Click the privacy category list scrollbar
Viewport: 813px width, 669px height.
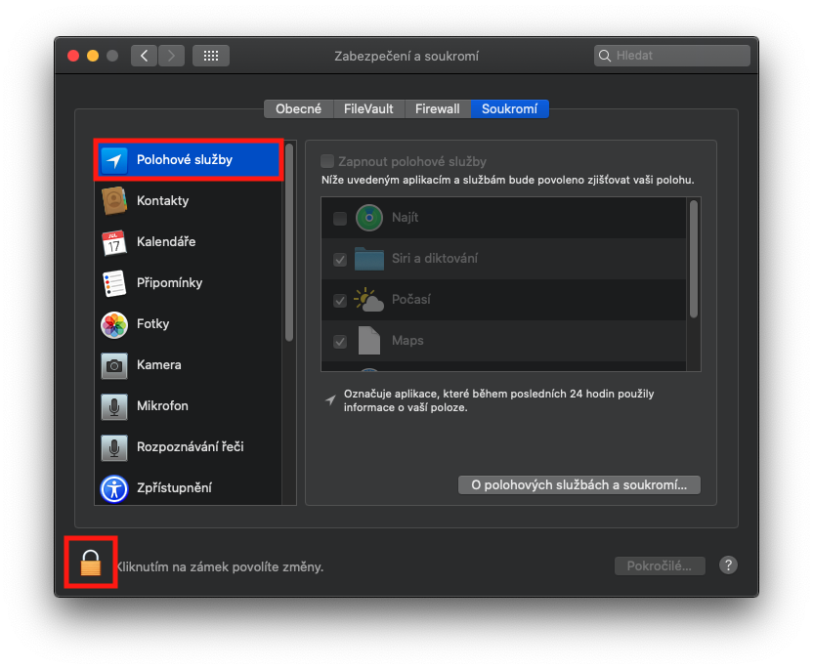pos(289,242)
